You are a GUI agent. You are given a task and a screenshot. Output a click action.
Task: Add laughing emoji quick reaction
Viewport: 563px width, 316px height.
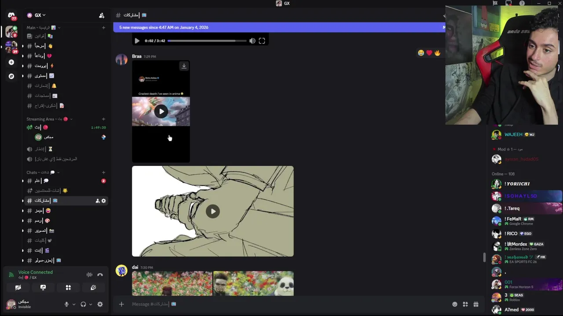click(421, 53)
